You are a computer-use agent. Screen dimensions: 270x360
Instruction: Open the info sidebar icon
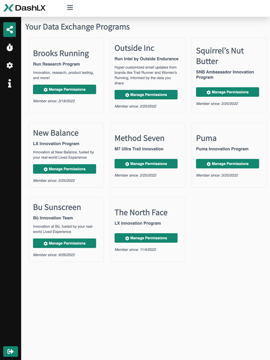(10, 83)
